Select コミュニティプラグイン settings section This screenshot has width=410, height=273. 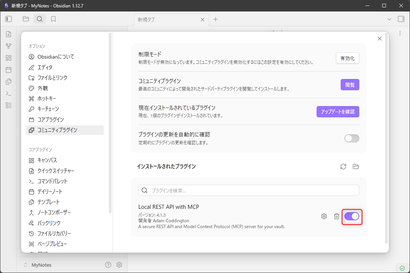point(64,130)
